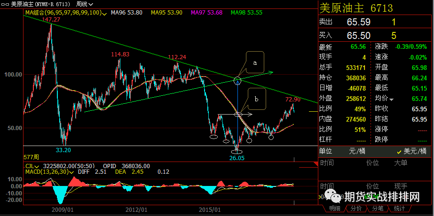Click the 577周 period count text
This screenshot has width=434, height=216.
click(32, 157)
